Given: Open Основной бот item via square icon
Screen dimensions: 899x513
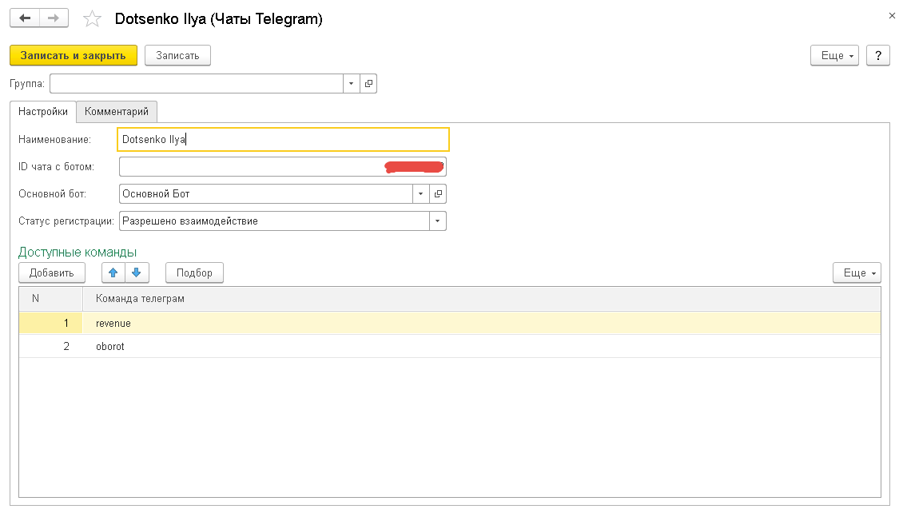Looking at the screenshot, I should click(x=438, y=193).
